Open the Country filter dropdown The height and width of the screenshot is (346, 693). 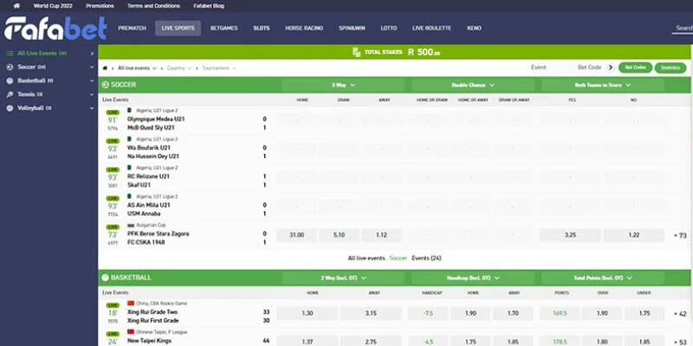(x=178, y=67)
